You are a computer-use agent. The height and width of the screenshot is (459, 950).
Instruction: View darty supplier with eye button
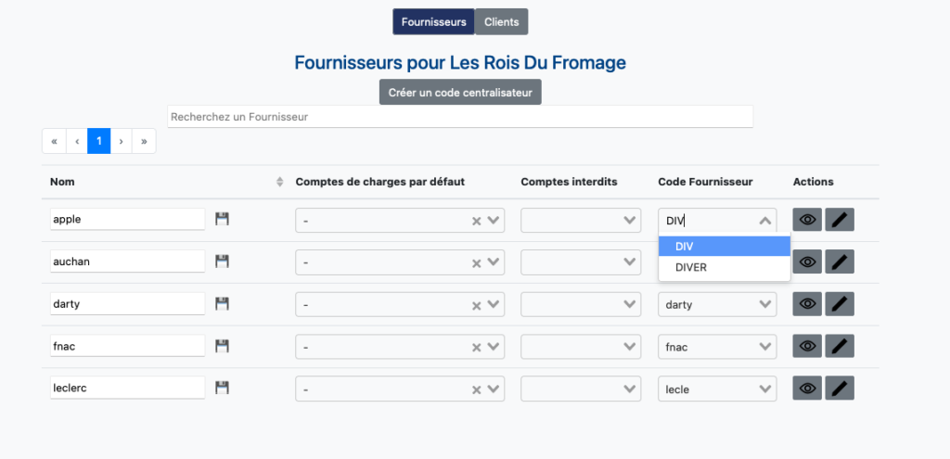click(x=807, y=304)
